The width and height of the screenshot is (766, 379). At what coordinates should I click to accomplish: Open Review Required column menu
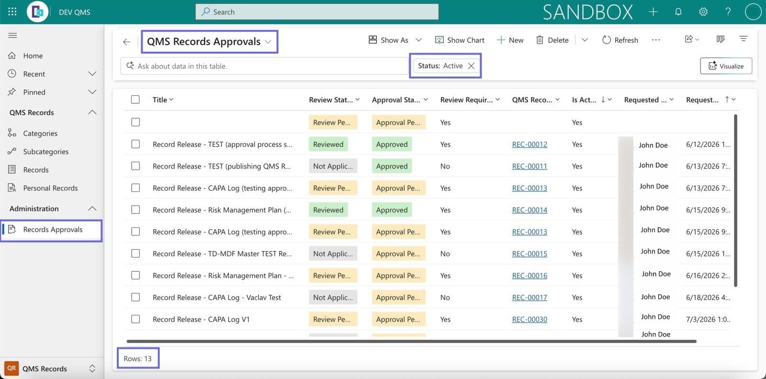click(x=470, y=100)
